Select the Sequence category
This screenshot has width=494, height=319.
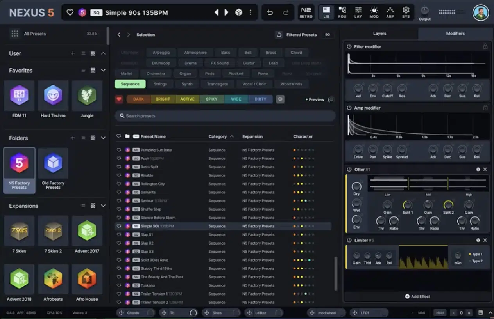(130, 84)
